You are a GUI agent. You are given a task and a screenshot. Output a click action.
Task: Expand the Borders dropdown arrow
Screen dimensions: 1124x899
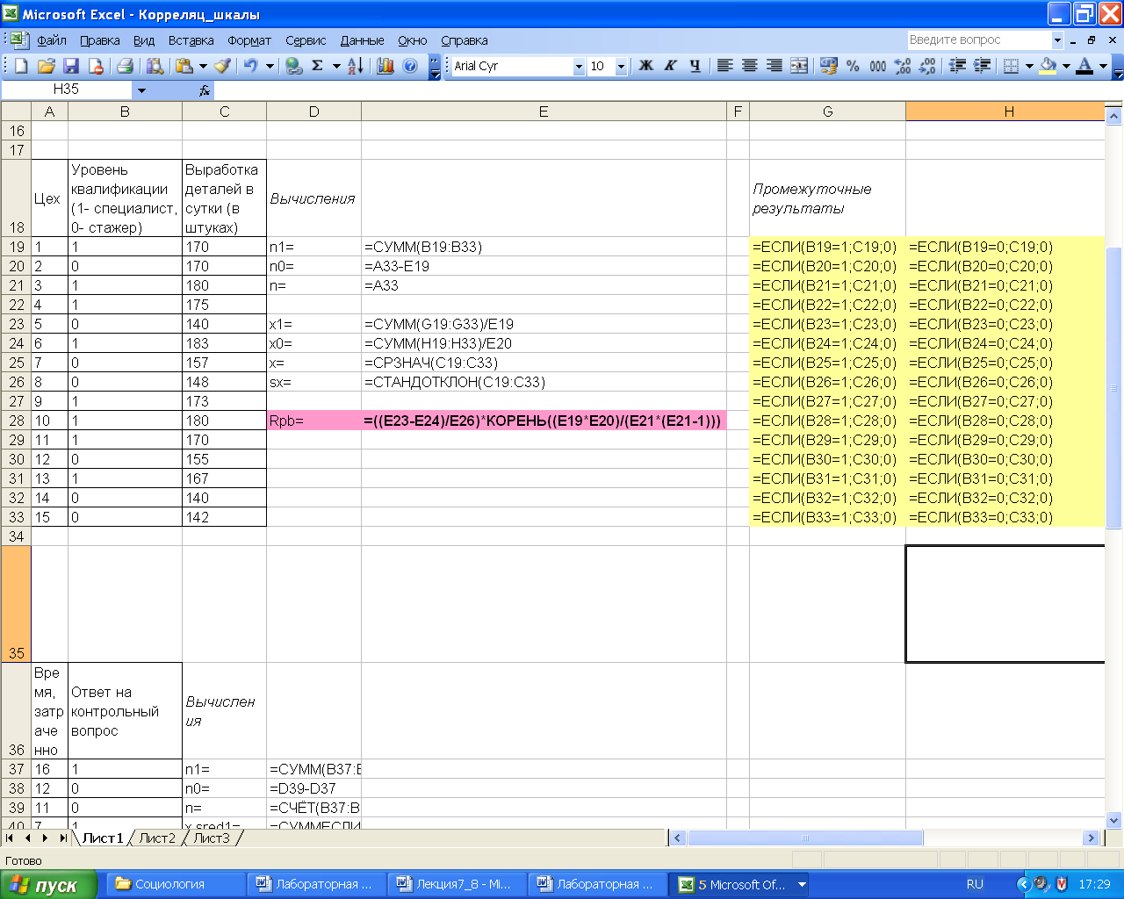[1028, 66]
